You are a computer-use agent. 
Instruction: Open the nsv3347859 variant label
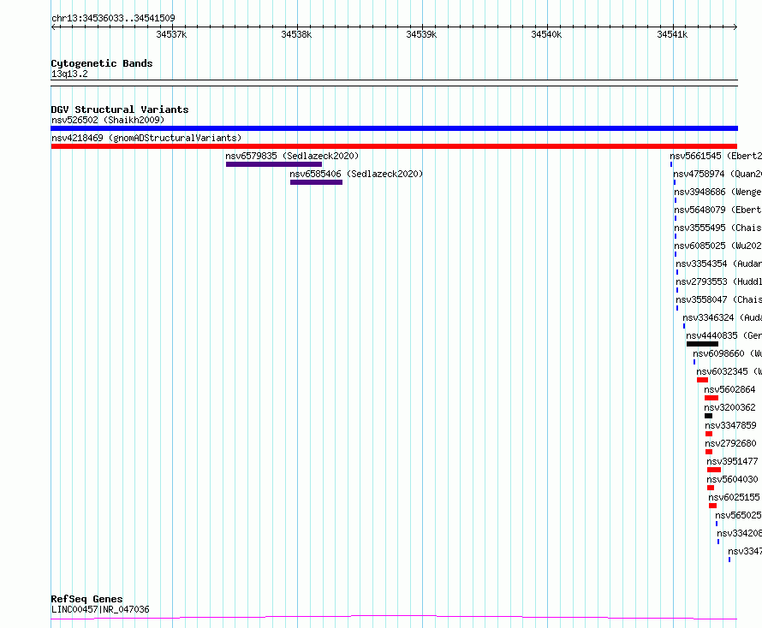[x=731, y=425]
